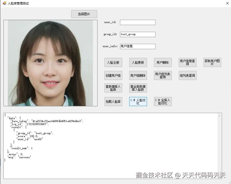The height and width of the screenshot is (184, 231).
Task: Click the 查全库数据库人脸数 full database count button
Action: 138,88
